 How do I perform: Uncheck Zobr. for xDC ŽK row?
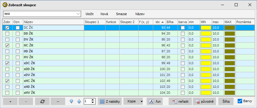coord(7,63)
